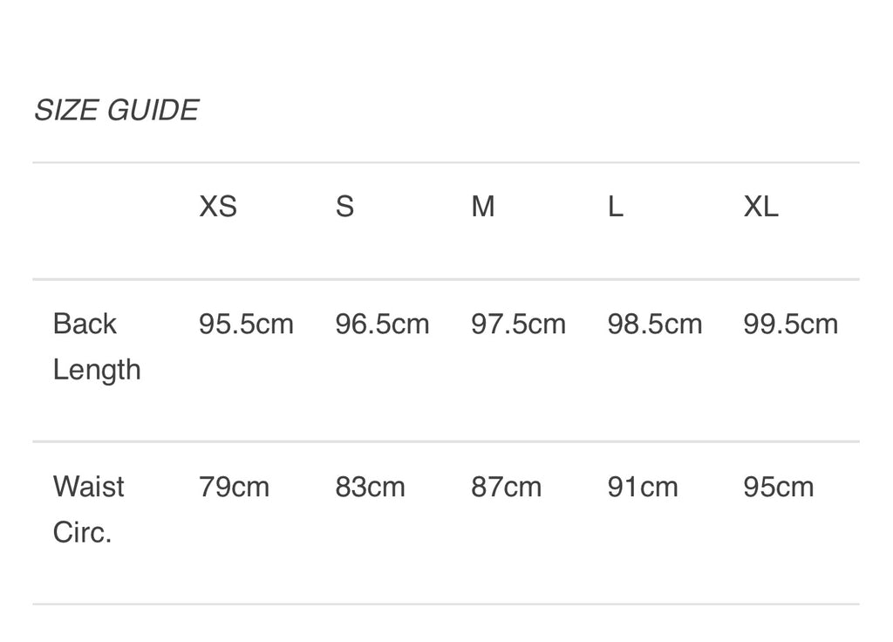Click the 95.5cm back length value
The height and width of the screenshot is (642, 893).
tap(246, 324)
